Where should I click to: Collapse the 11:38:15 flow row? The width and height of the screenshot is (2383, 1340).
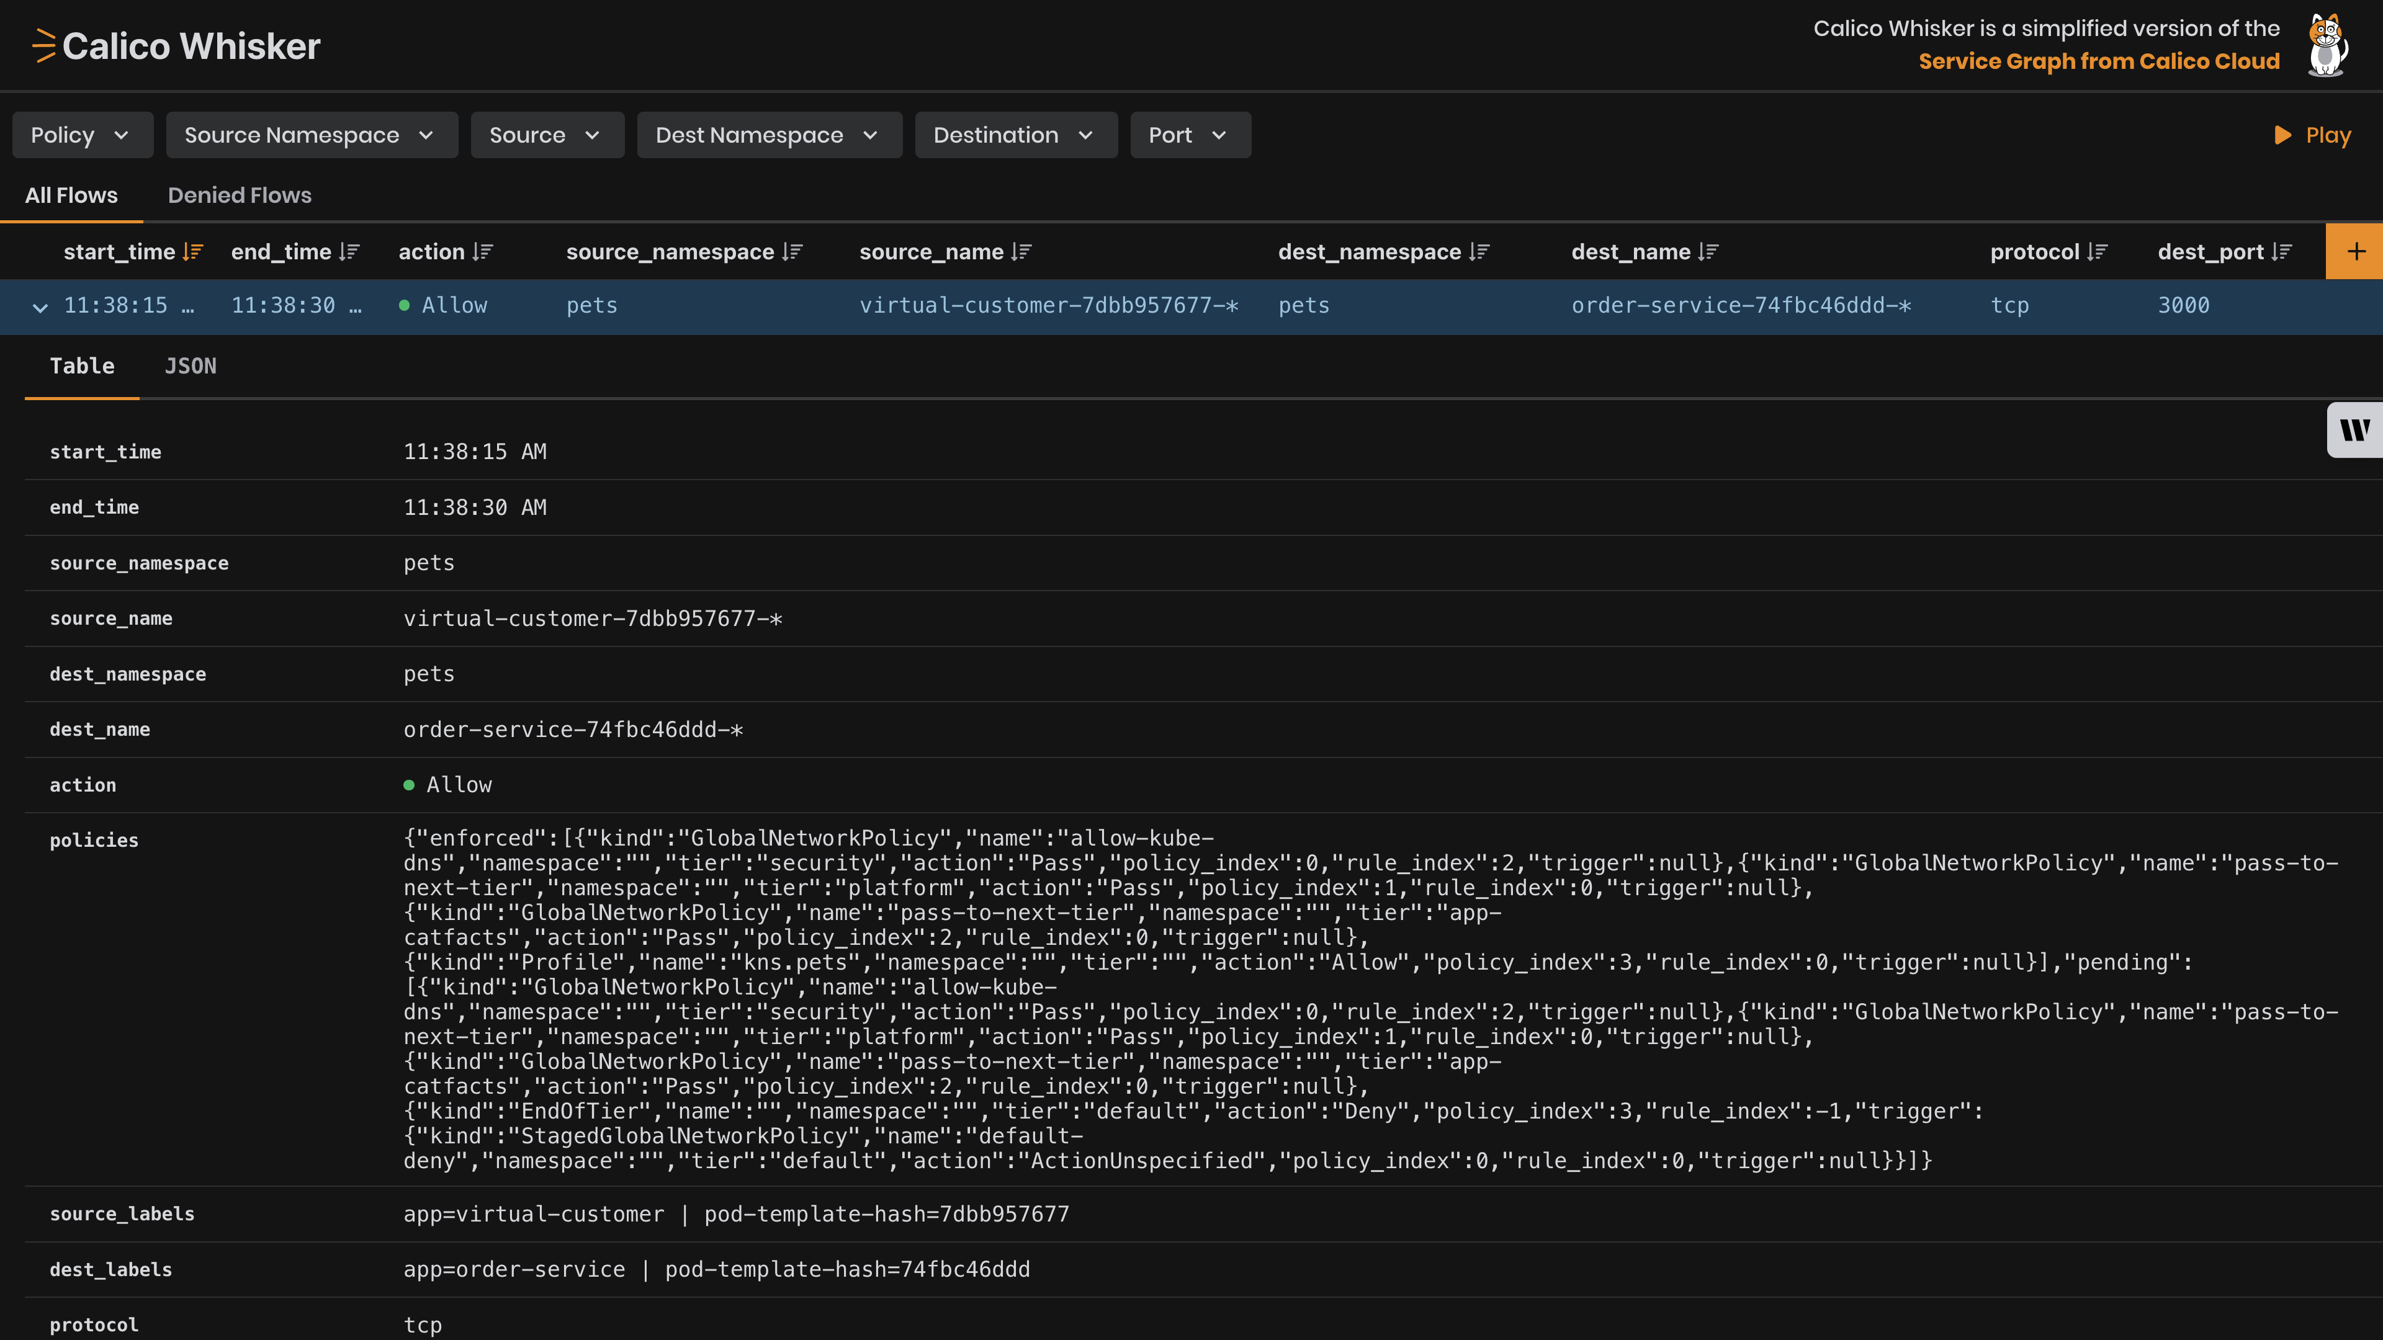(x=39, y=307)
